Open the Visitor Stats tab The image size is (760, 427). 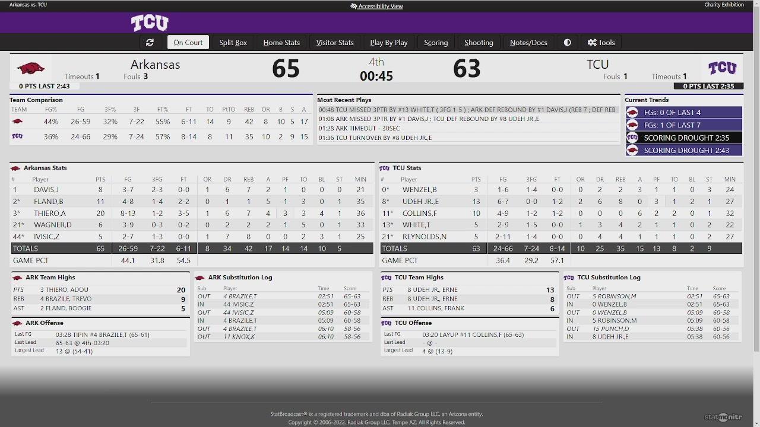[x=335, y=43]
